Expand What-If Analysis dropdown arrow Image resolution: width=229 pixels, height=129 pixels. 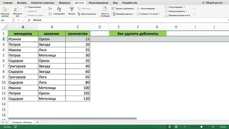(x=160, y=14)
